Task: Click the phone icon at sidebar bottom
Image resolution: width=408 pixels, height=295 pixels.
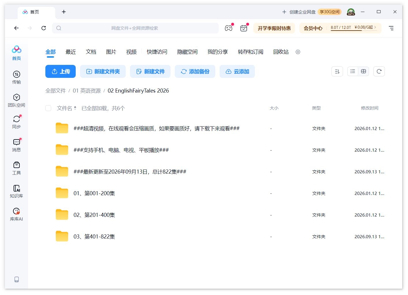Action: (x=16, y=279)
